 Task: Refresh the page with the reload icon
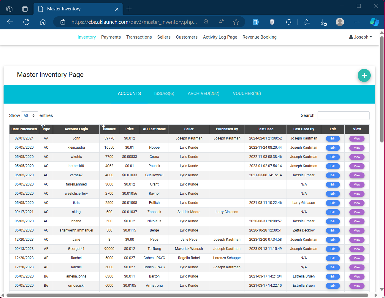tap(26, 22)
